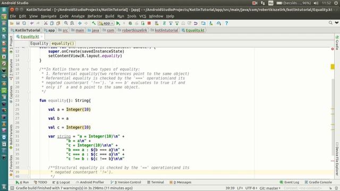Screen dimensions: 340x191
Task: Toggle the Captures side panel
Action: point(11,94)
